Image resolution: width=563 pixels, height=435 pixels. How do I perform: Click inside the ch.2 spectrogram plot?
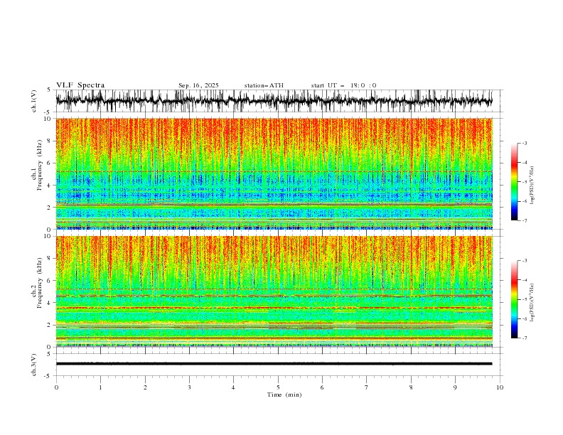pos(274,291)
